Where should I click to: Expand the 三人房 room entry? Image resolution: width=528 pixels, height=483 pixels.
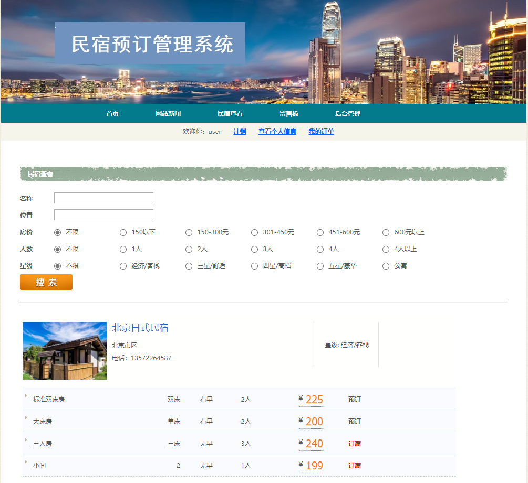(x=24, y=442)
